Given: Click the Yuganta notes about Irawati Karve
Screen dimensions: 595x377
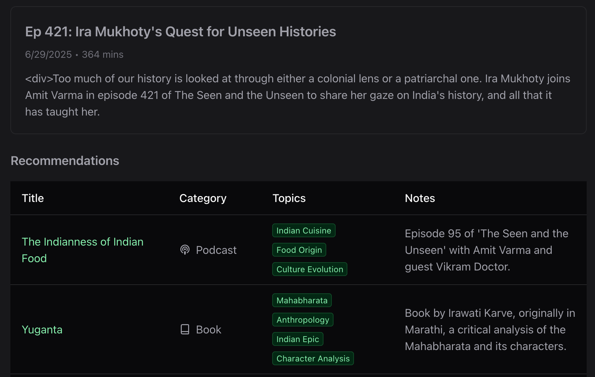Looking at the screenshot, I should pyautogui.click(x=490, y=330).
